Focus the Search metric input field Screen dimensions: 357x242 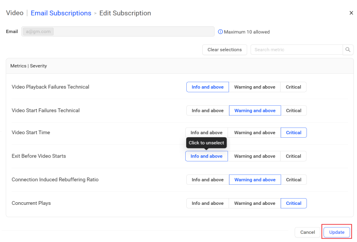tap(297, 50)
